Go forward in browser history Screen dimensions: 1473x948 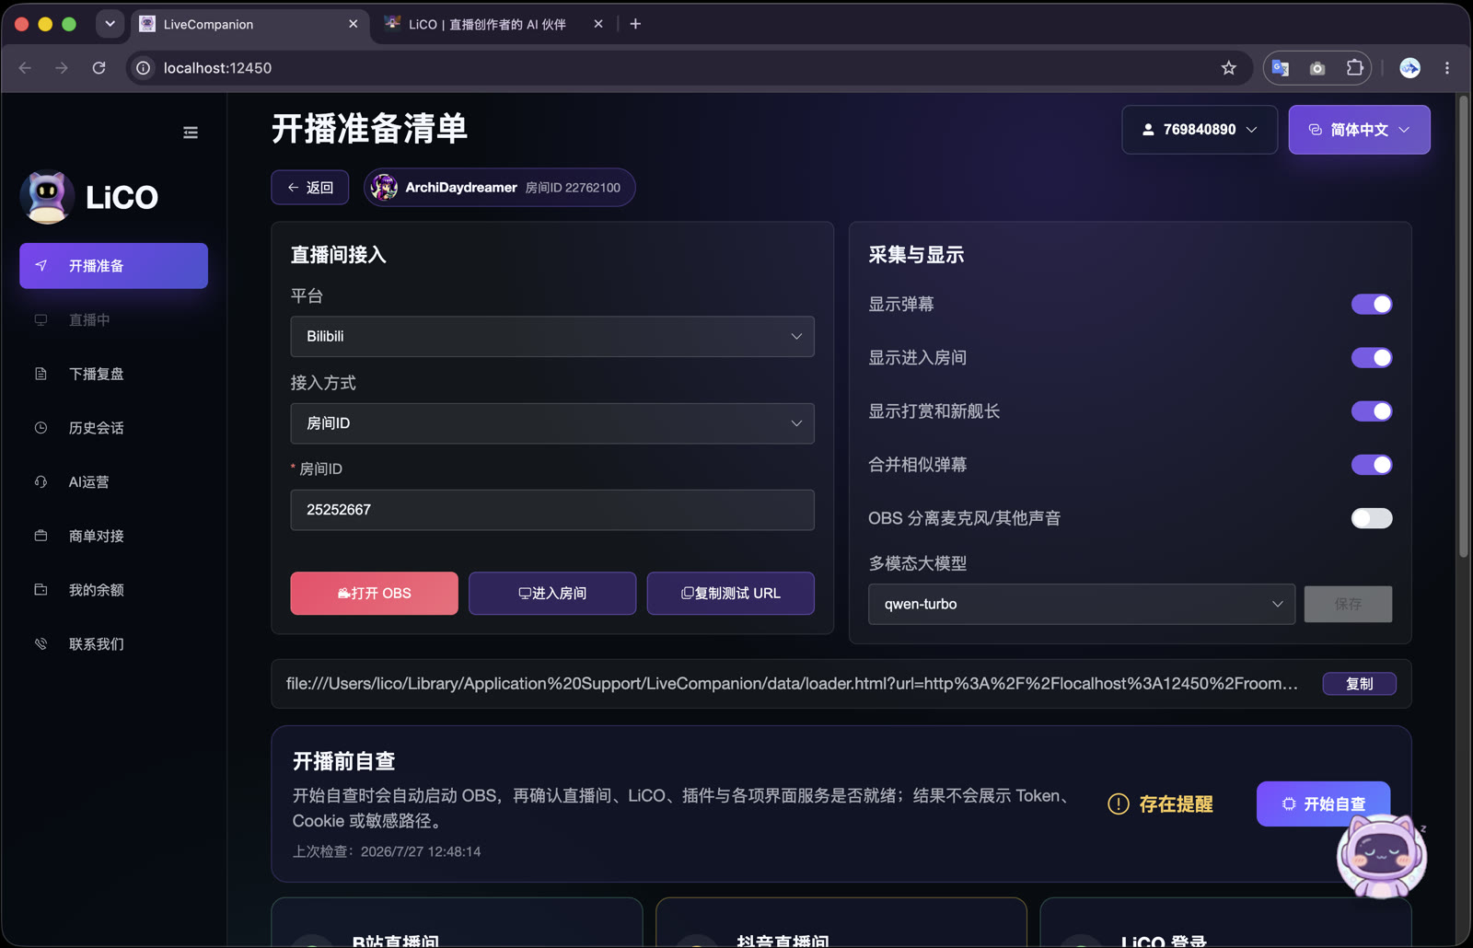point(62,68)
